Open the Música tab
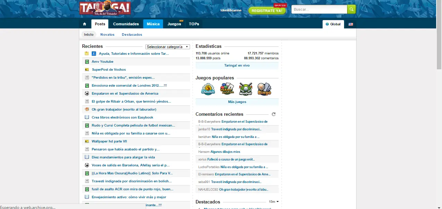The height and width of the screenshot is (209, 442). pos(153,24)
